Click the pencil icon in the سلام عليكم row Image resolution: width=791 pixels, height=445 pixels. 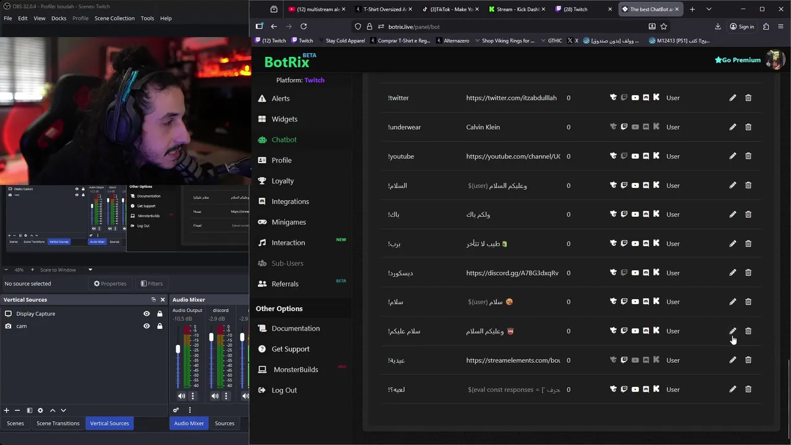click(x=732, y=331)
